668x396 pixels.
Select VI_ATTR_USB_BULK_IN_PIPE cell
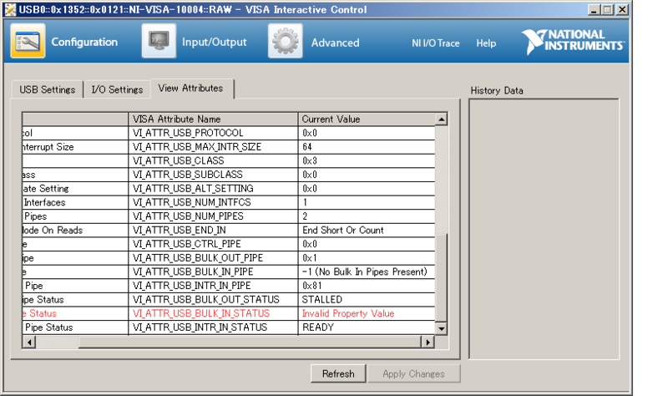213,272
